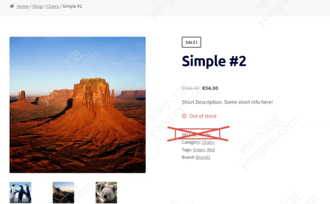Select the penguins gallery thumbnail
This screenshot has height=204, width=330.
(x=20, y=192)
